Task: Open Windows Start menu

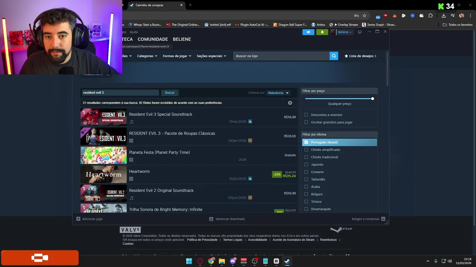Action: pos(189,261)
